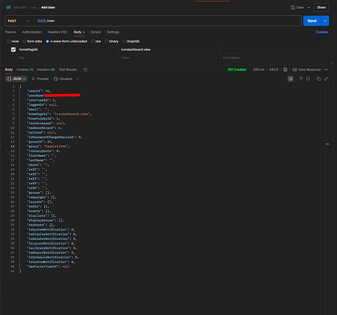Select the form-data body type
The image size is (337, 315).
coord(32,41)
